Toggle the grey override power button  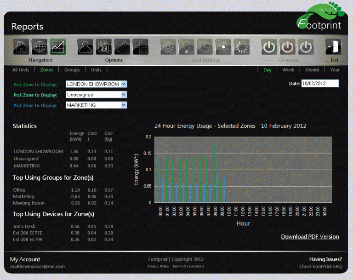(x=306, y=47)
